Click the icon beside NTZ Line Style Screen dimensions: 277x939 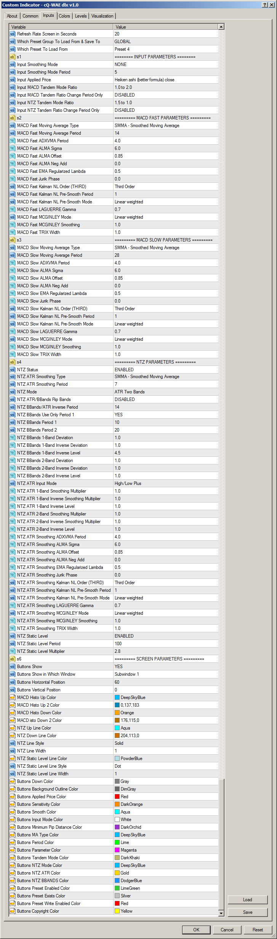pyautogui.click(x=13, y=743)
